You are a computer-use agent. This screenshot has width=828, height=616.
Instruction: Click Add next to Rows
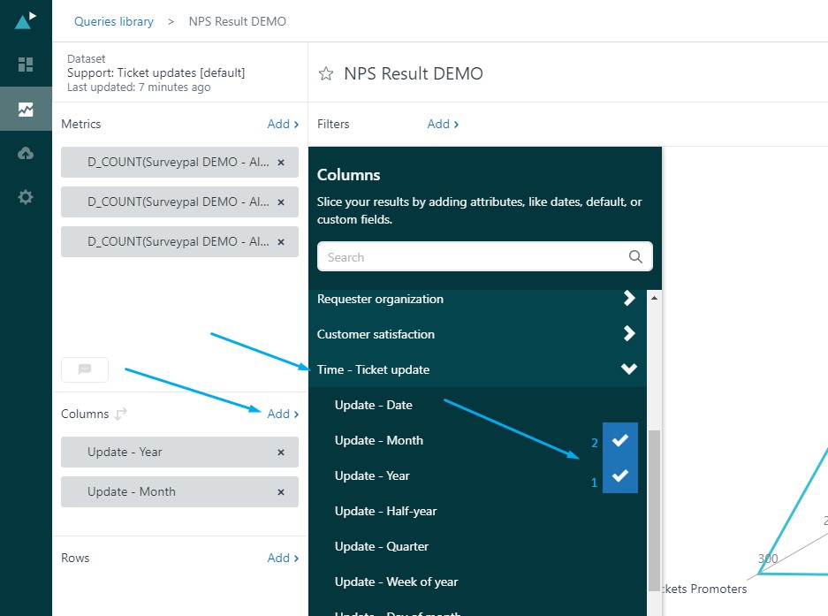tap(283, 558)
